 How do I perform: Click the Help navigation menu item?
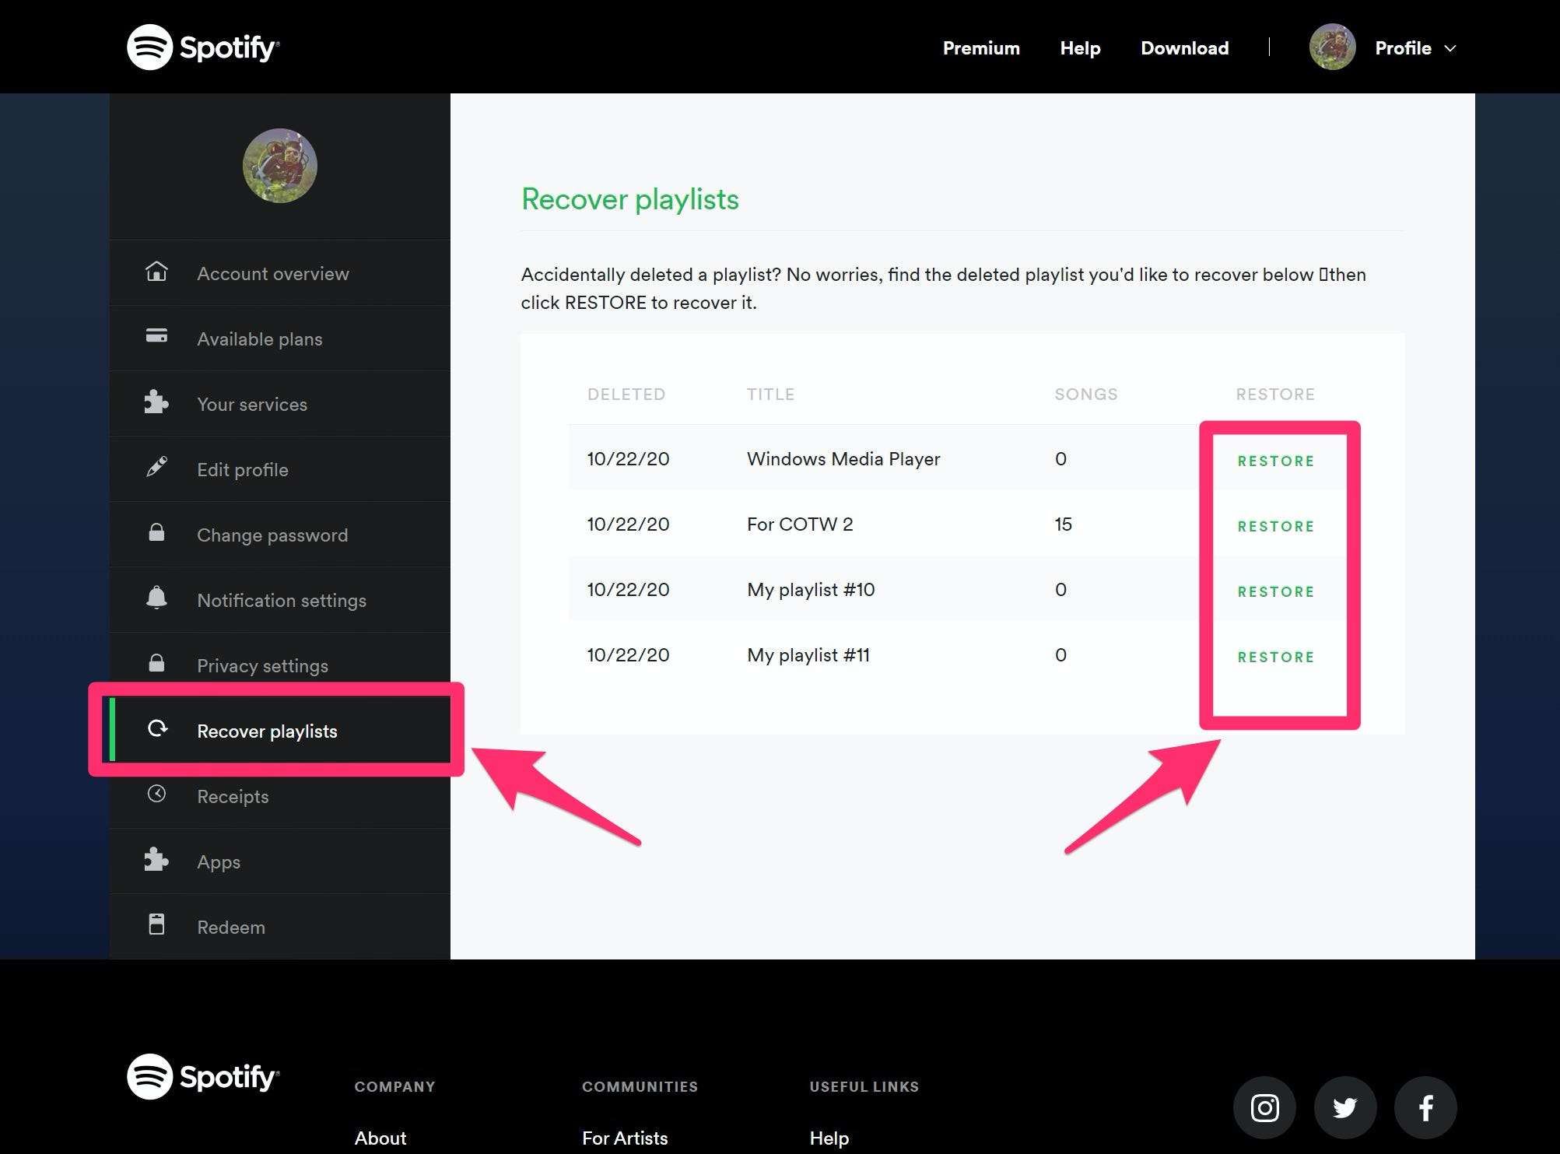click(x=1079, y=47)
